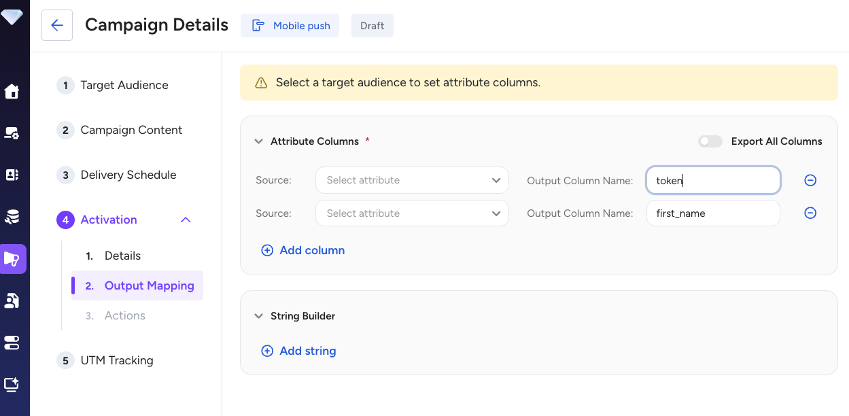Click Add string
This screenshot has width=849, height=416.
[x=299, y=351]
